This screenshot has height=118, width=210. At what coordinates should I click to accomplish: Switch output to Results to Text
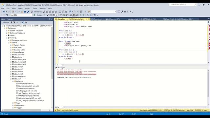pyautogui.click(x=71, y=15)
